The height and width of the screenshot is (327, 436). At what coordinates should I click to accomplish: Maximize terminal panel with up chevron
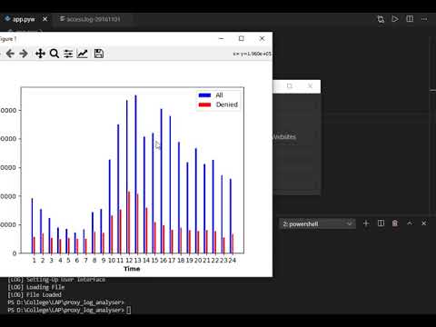point(410,223)
